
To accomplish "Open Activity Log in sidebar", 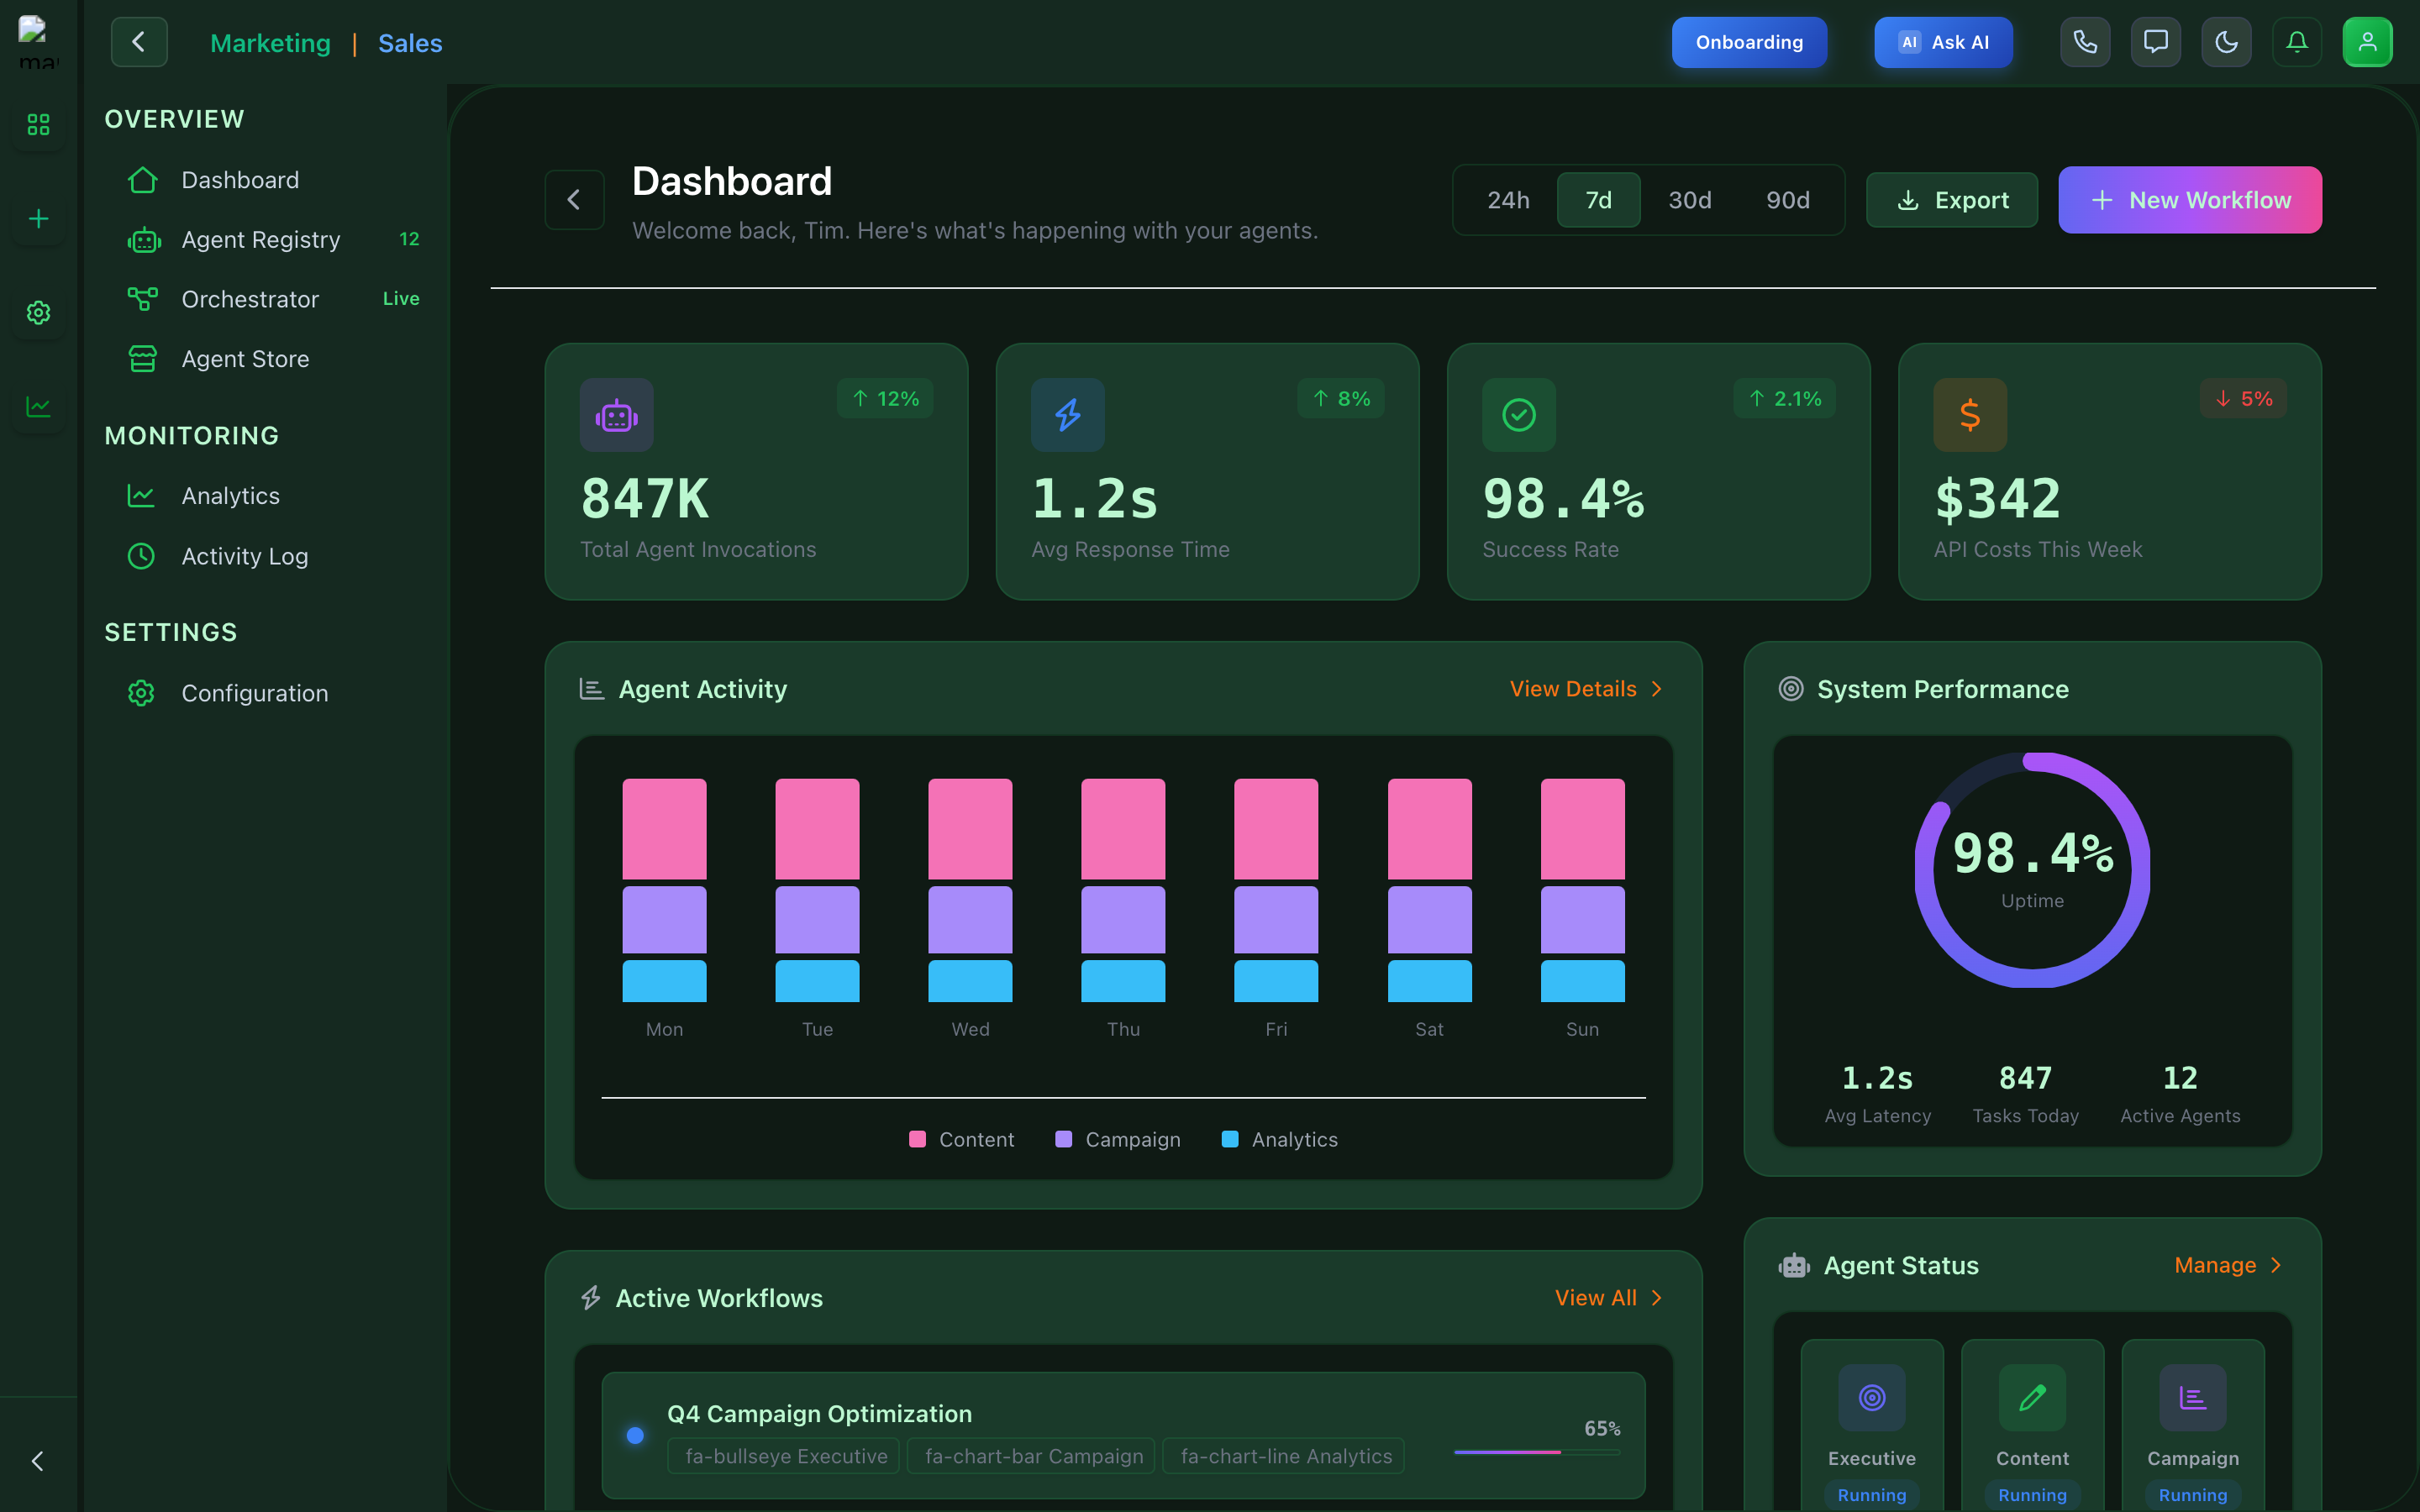I will [x=274, y=556].
